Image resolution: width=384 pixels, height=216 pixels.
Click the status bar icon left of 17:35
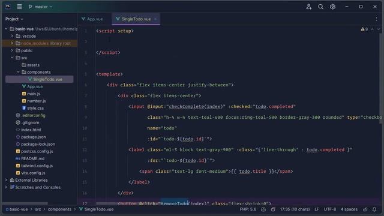pos(273,209)
